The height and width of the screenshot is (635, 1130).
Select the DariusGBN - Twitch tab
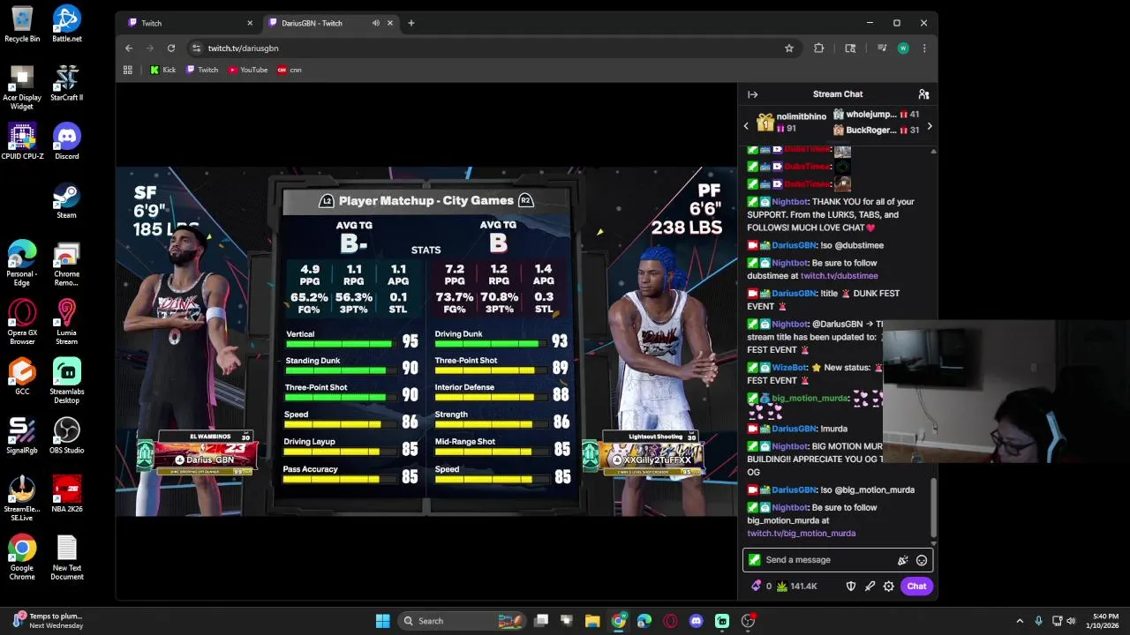click(x=331, y=23)
